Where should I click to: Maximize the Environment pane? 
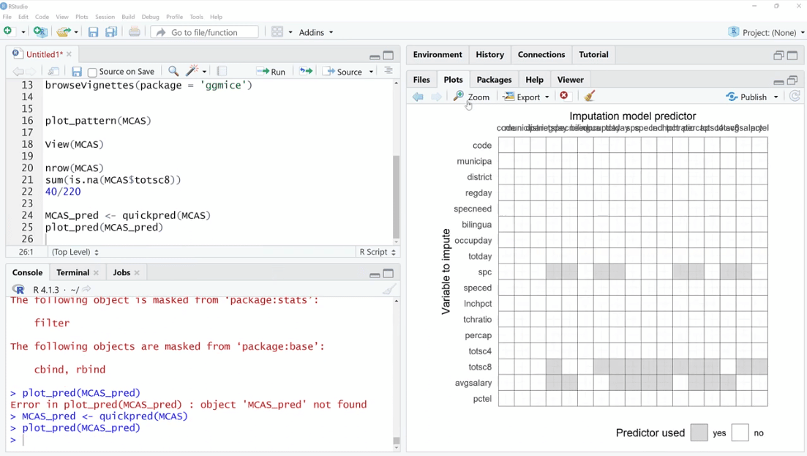coord(792,55)
